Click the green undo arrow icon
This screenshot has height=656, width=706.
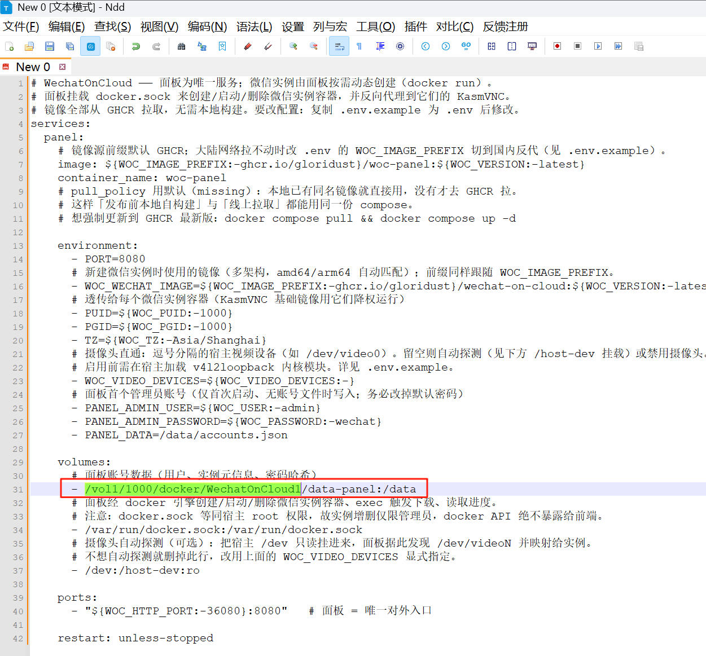click(x=136, y=46)
